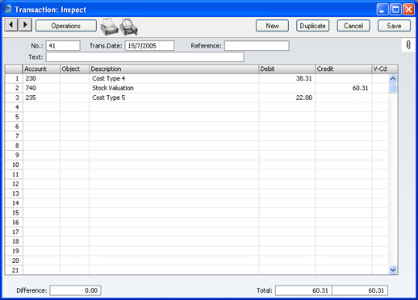The image size is (418, 300).
Task: Minimize the Transaction window
Action: coord(382,10)
